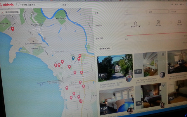
Task: Click the entire home house icon
Action: 136,23
